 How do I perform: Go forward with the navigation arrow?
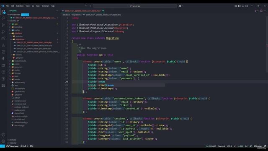[90, 6]
